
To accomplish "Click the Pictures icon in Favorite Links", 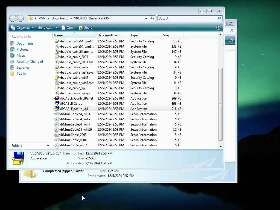I will 12,49.
